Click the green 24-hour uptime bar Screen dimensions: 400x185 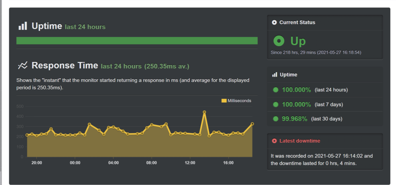click(x=137, y=41)
